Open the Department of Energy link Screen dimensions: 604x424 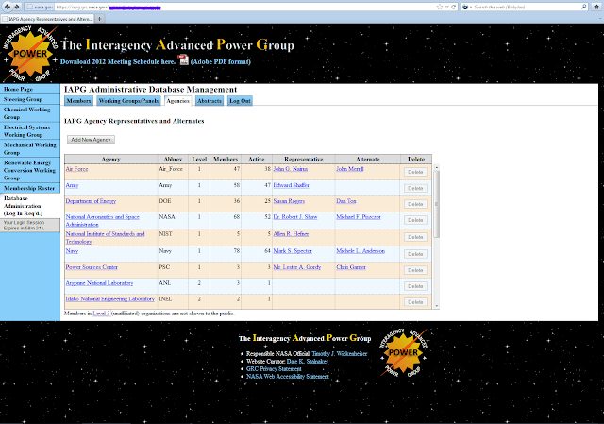91,201
